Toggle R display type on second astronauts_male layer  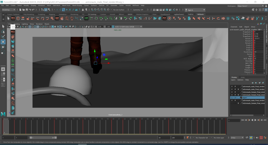(238, 89)
